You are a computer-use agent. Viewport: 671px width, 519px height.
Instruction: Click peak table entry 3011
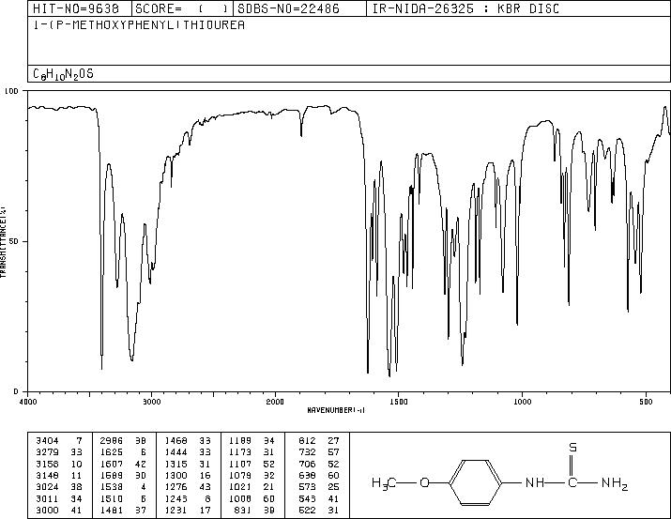(47, 498)
